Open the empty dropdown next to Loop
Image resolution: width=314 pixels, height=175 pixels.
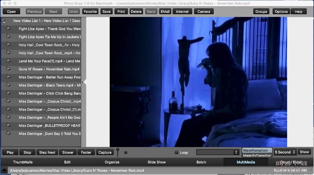coord(218,152)
